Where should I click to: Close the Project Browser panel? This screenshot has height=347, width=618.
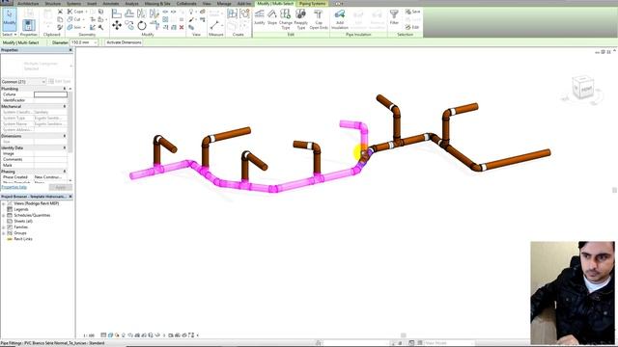(70, 197)
